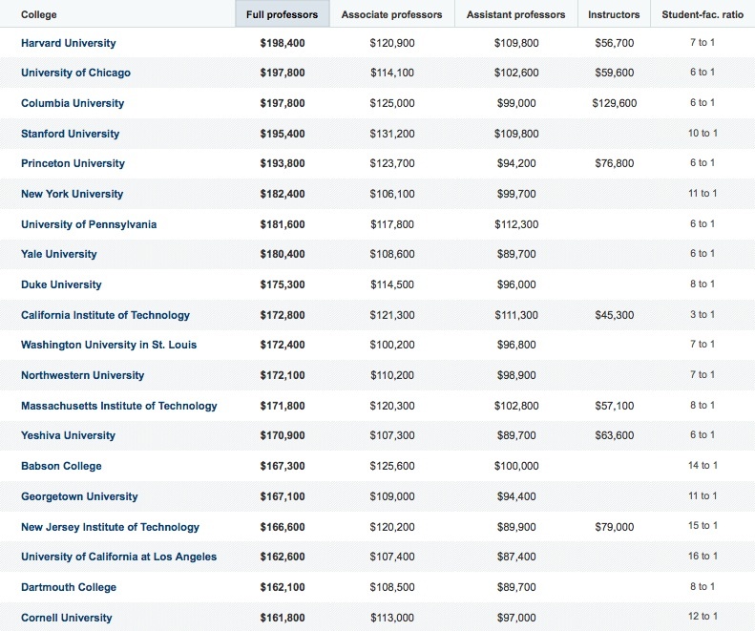Viewport: 755px width, 631px height.
Task: Open the Harvard University link
Action: (x=69, y=43)
